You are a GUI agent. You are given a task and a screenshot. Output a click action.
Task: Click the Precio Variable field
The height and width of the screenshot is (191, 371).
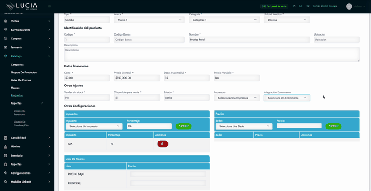point(237,78)
